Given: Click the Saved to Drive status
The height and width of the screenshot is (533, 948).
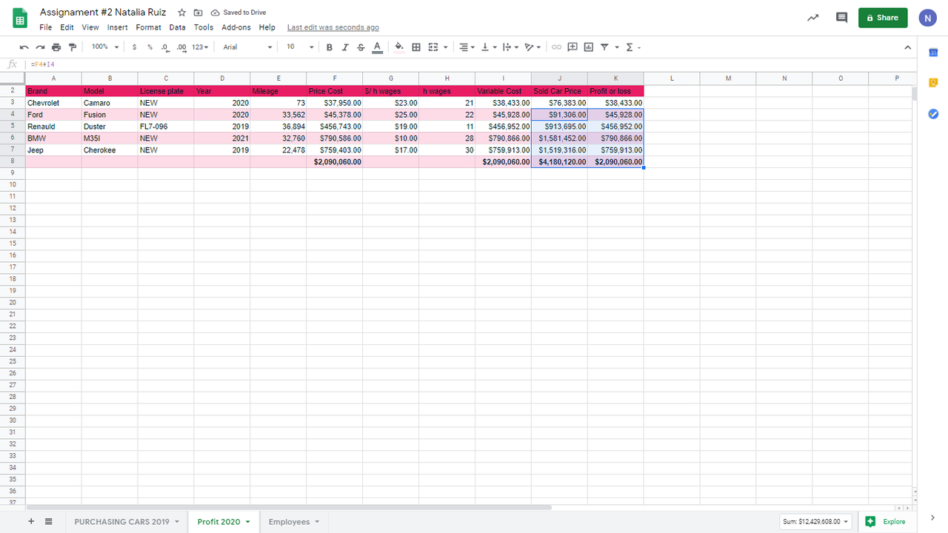Looking at the screenshot, I should pyautogui.click(x=238, y=13).
